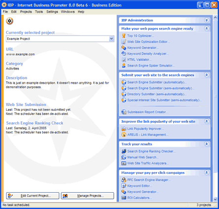Click the task panel scrollbar up arrow
Viewport: 219px width, 209px height.
click(215, 17)
